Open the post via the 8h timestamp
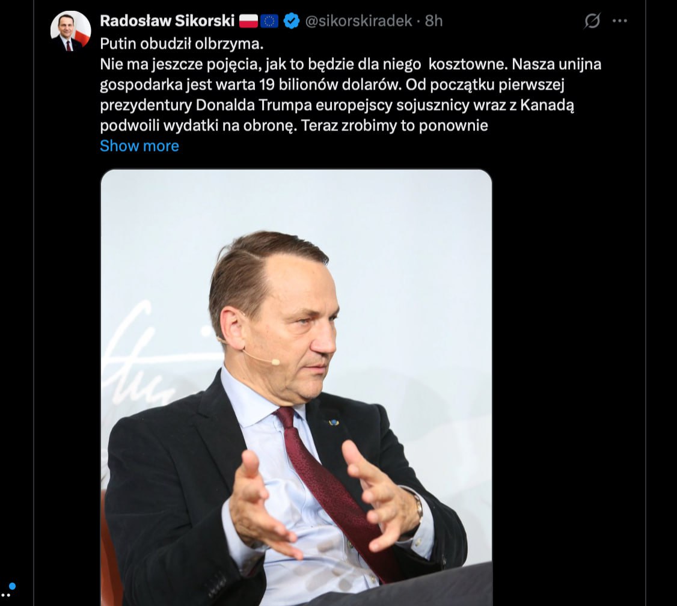 pos(433,21)
